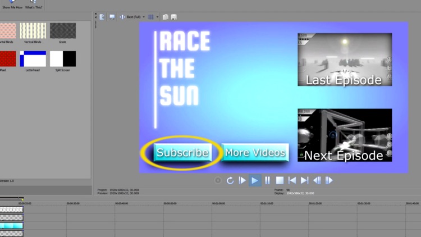Image resolution: width=421 pixels, height=237 pixels.
Task: Toggle Loop Playback in the preview transport
Action: coord(230,180)
